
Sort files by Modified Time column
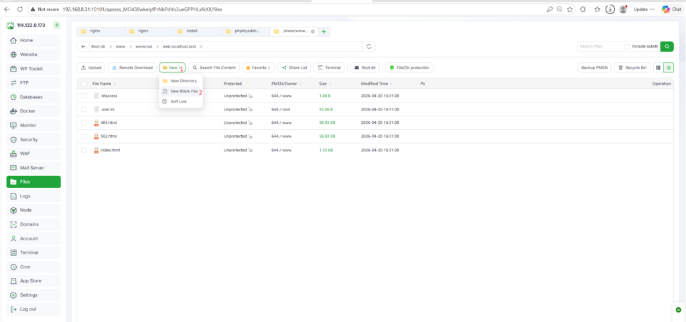(374, 84)
